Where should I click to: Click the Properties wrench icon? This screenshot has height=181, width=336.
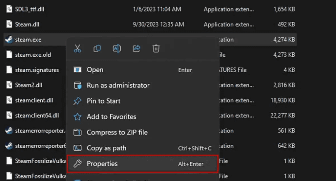pyautogui.click(x=77, y=164)
